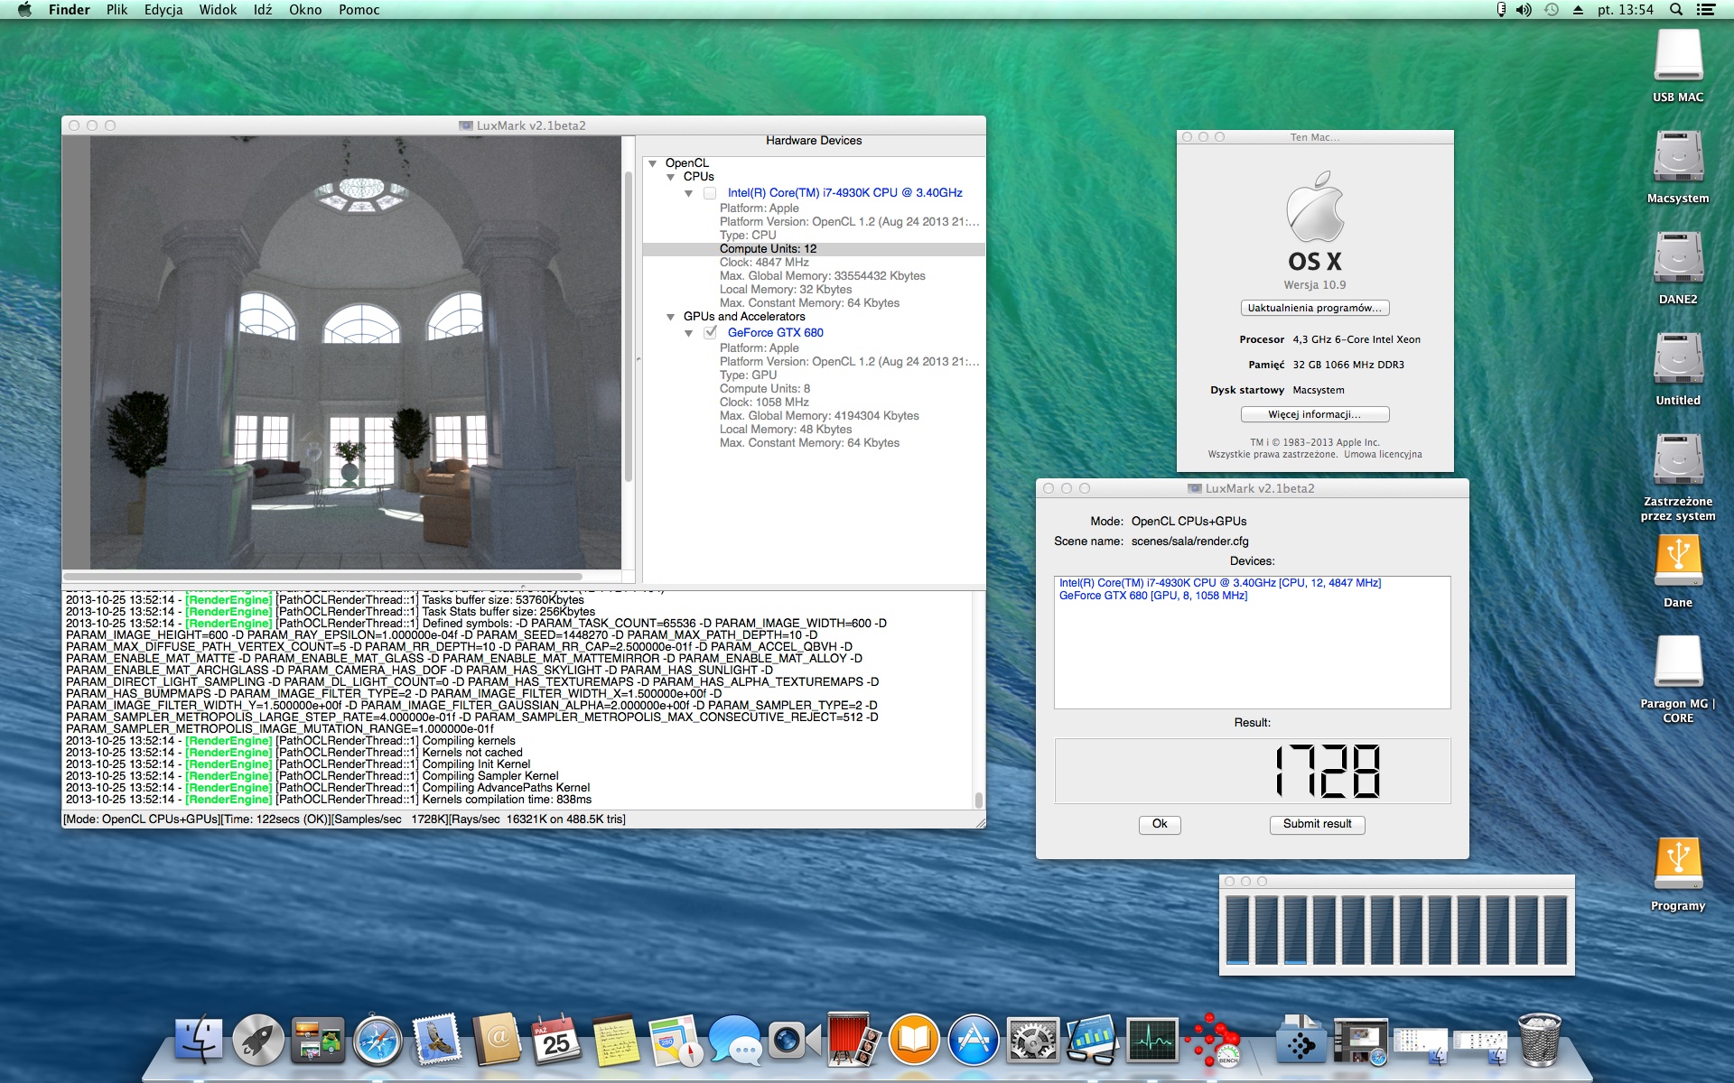Open the Macsystem hard drive on desktop
The height and width of the screenshot is (1083, 1734).
1678,167
